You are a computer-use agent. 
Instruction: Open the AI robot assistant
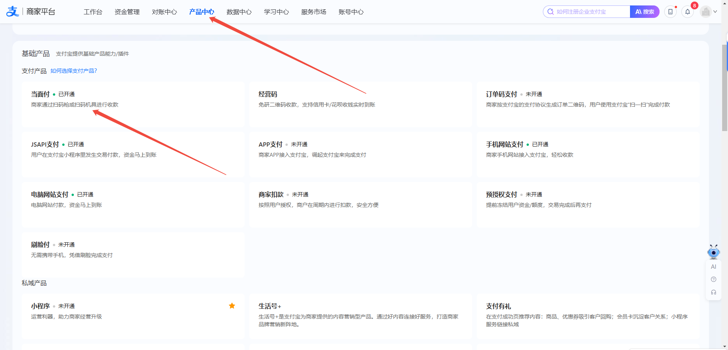(x=714, y=252)
